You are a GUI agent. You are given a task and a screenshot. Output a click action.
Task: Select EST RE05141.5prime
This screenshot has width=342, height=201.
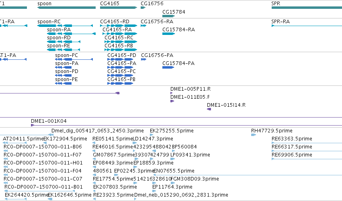coord(113,139)
